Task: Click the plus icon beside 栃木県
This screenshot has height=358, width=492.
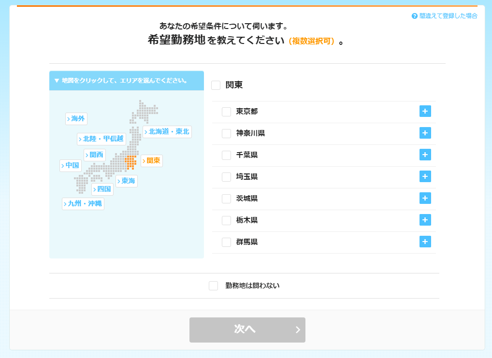Action: (425, 220)
